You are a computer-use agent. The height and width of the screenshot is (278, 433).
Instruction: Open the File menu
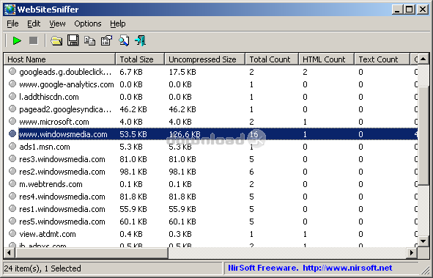point(12,23)
